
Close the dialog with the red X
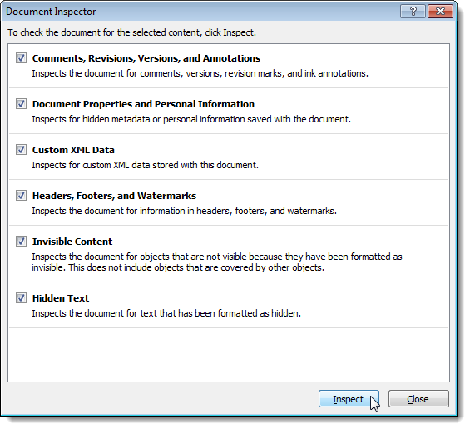click(440, 12)
